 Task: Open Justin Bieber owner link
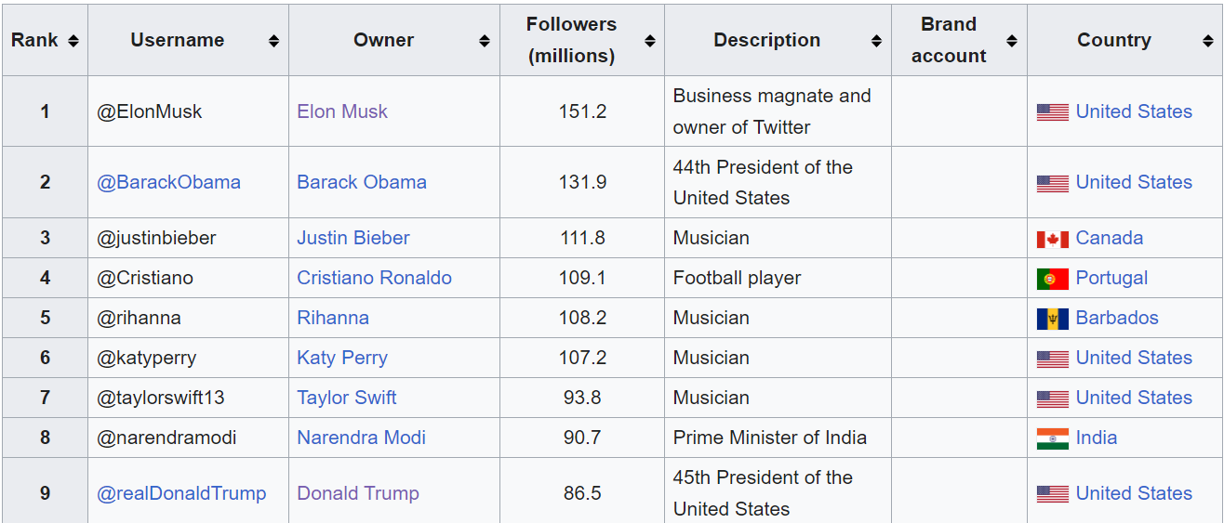pos(353,238)
